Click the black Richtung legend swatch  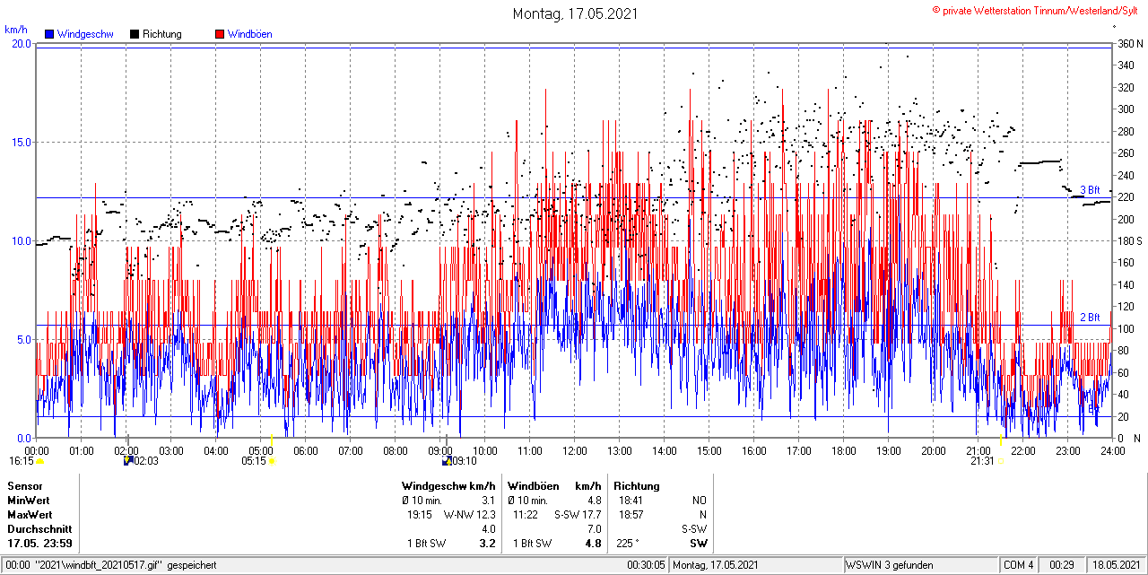(x=135, y=34)
